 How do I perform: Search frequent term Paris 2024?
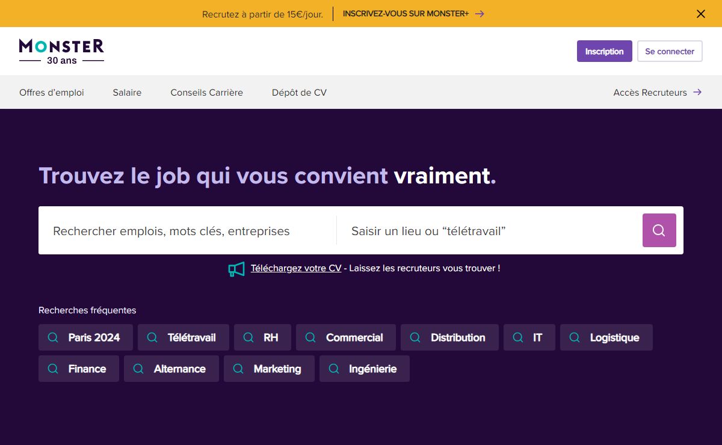(x=94, y=337)
